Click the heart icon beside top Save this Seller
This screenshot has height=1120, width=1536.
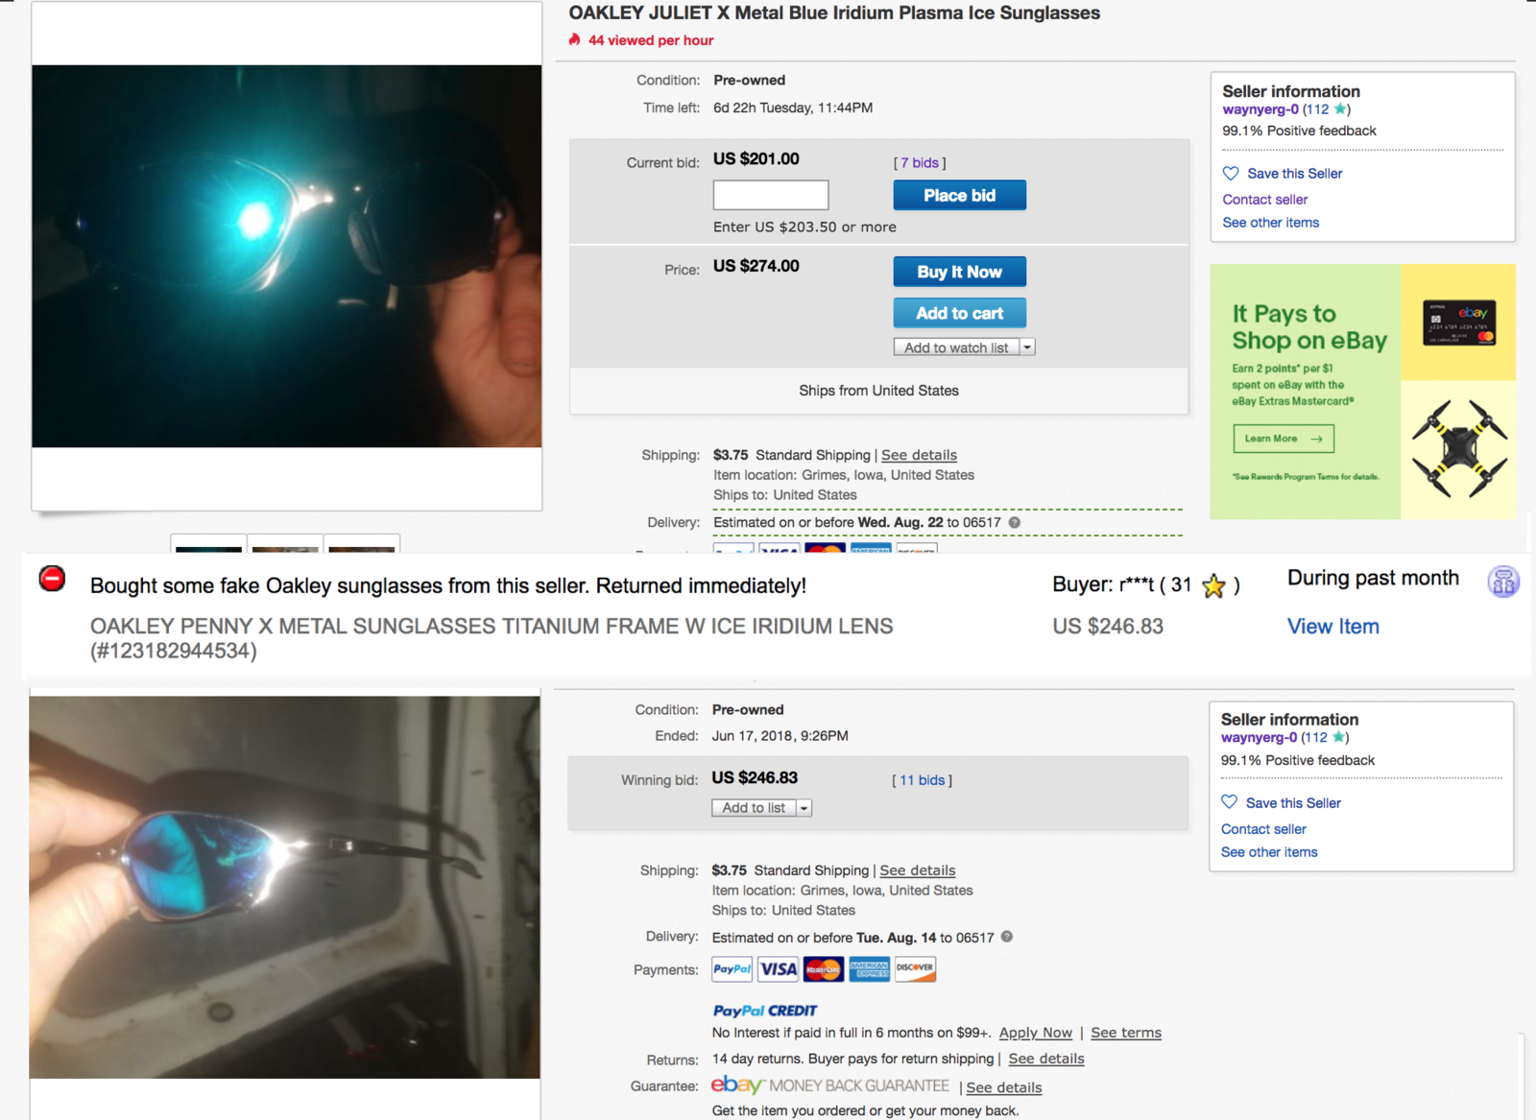point(1231,174)
